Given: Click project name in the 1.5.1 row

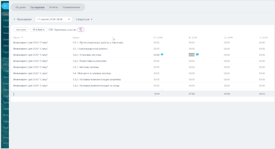Looking at the screenshot, I should coord(30,42).
